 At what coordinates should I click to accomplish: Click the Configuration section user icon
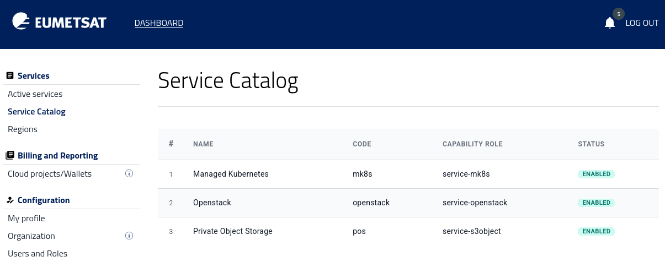[10, 200]
